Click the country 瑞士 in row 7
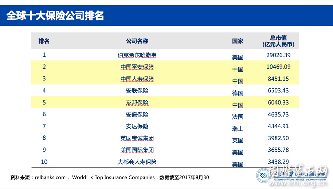The height and width of the screenshot is (189, 333). click(x=238, y=129)
